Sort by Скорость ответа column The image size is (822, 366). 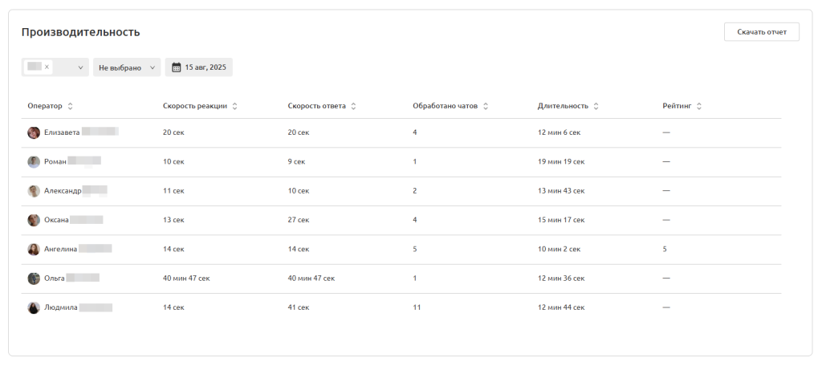click(353, 106)
